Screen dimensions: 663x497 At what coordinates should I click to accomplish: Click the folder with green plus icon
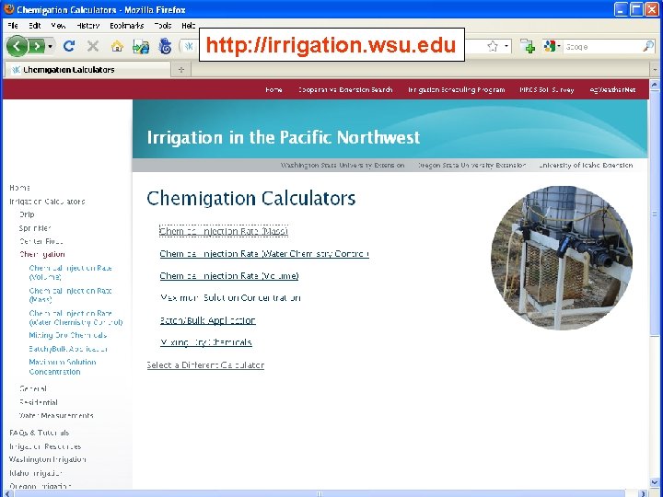(528, 46)
